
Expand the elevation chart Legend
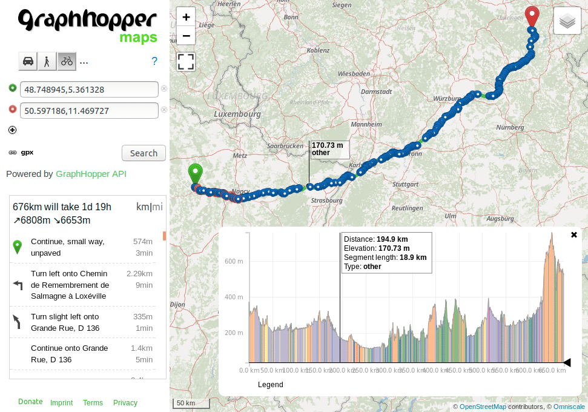pyautogui.click(x=270, y=384)
